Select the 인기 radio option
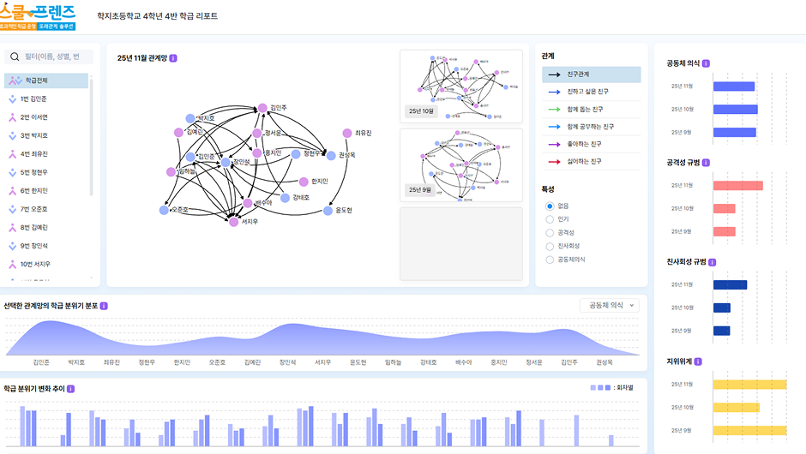 coord(550,219)
